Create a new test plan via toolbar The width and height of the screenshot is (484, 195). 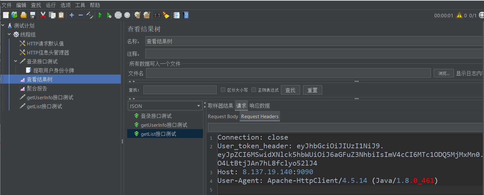[6, 15]
